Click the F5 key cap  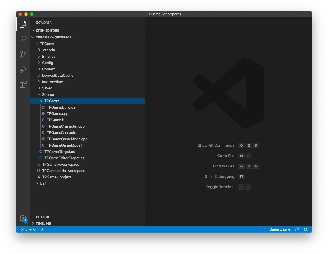point(242,177)
